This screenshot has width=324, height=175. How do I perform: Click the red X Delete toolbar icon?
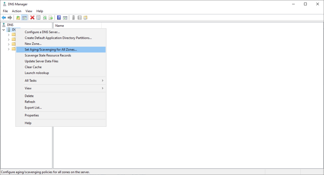[32, 18]
